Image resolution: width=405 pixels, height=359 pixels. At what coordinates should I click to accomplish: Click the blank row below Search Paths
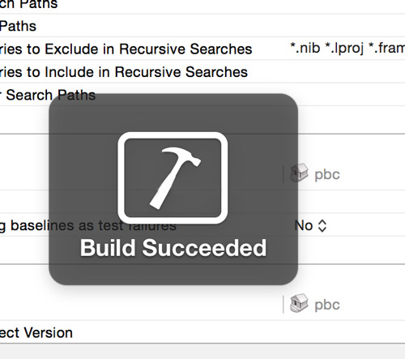point(202,120)
